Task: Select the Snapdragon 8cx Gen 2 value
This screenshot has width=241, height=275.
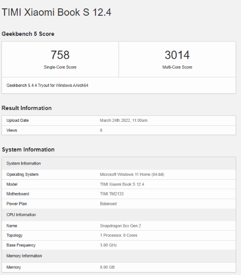Action: click(x=120, y=226)
